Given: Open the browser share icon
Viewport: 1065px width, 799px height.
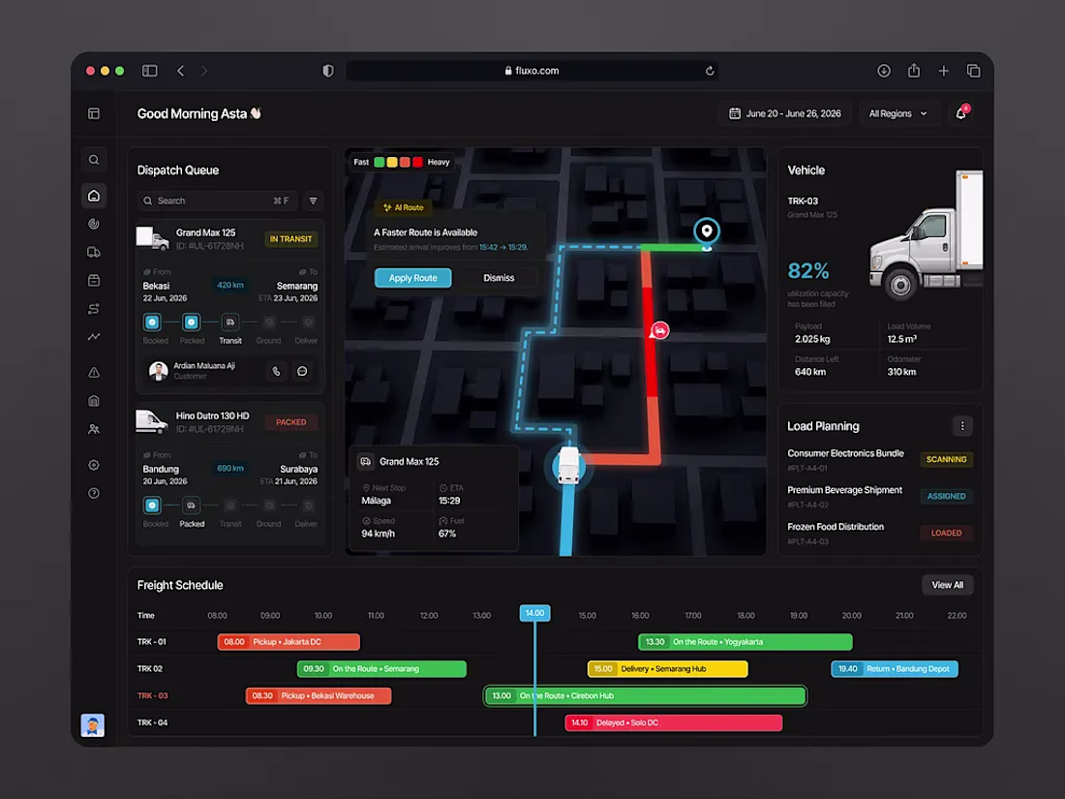Looking at the screenshot, I should 914,71.
